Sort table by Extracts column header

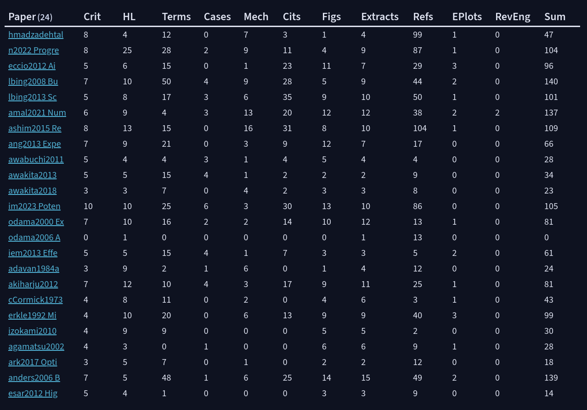[380, 17]
